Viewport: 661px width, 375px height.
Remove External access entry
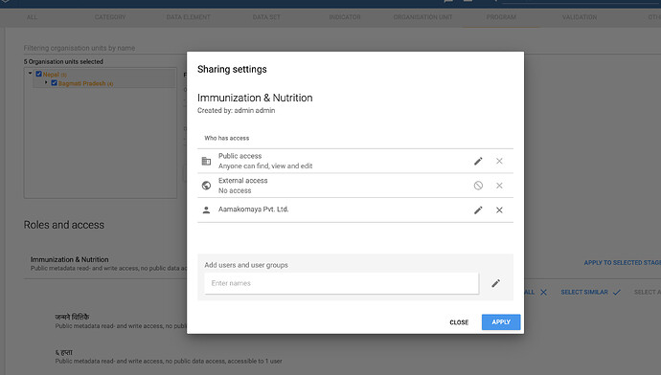pos(499,186)
